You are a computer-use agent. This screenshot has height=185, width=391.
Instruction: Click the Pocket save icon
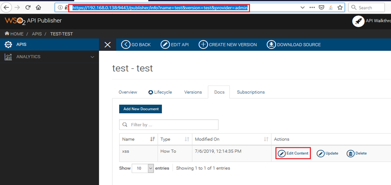(x=322, y=8)
